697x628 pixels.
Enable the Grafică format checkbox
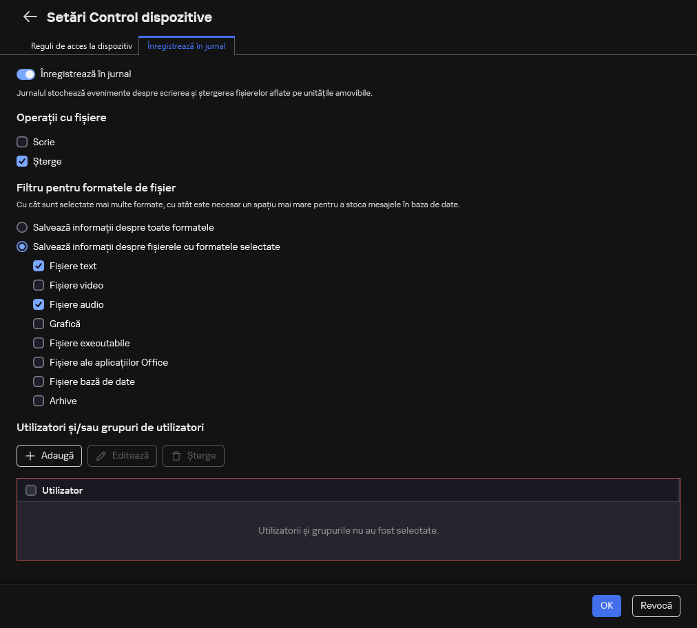tap(39, 324)
